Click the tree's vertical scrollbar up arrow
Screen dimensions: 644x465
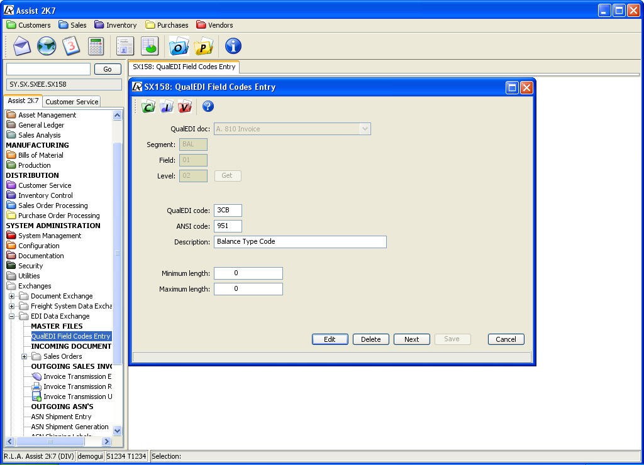pos(118,116)
